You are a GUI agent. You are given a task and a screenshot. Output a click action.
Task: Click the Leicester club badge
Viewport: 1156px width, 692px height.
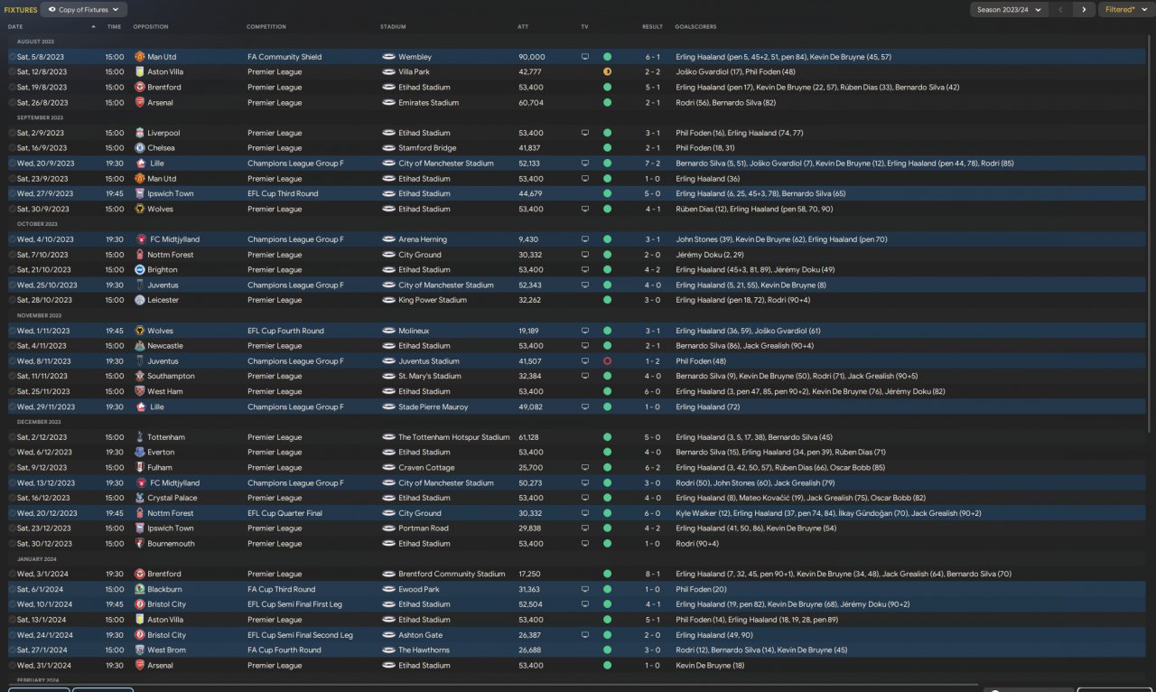(x=140, y=300)
